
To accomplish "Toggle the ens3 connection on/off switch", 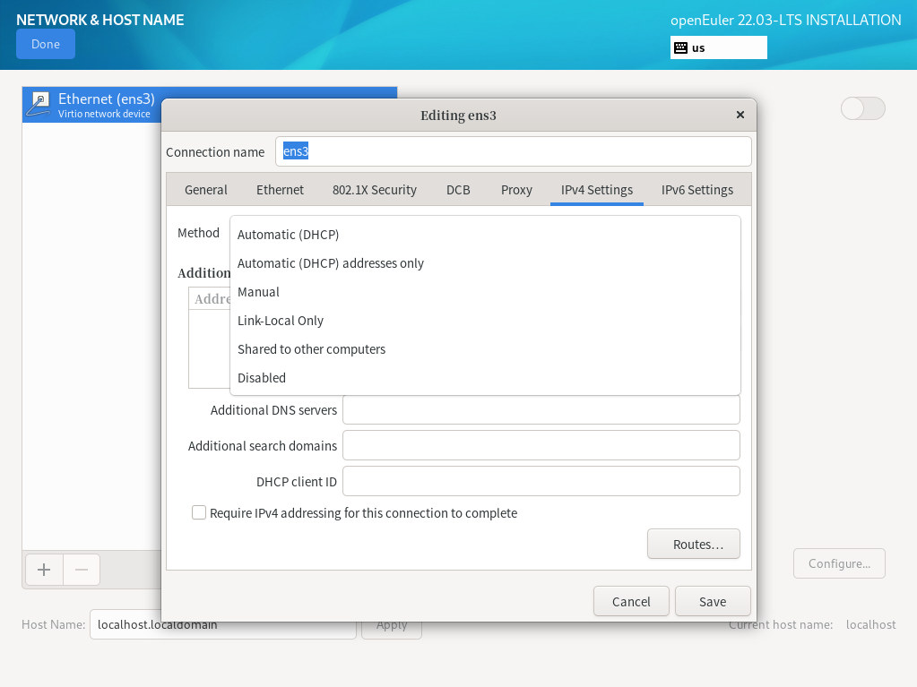I will click(x=862, y=108).
